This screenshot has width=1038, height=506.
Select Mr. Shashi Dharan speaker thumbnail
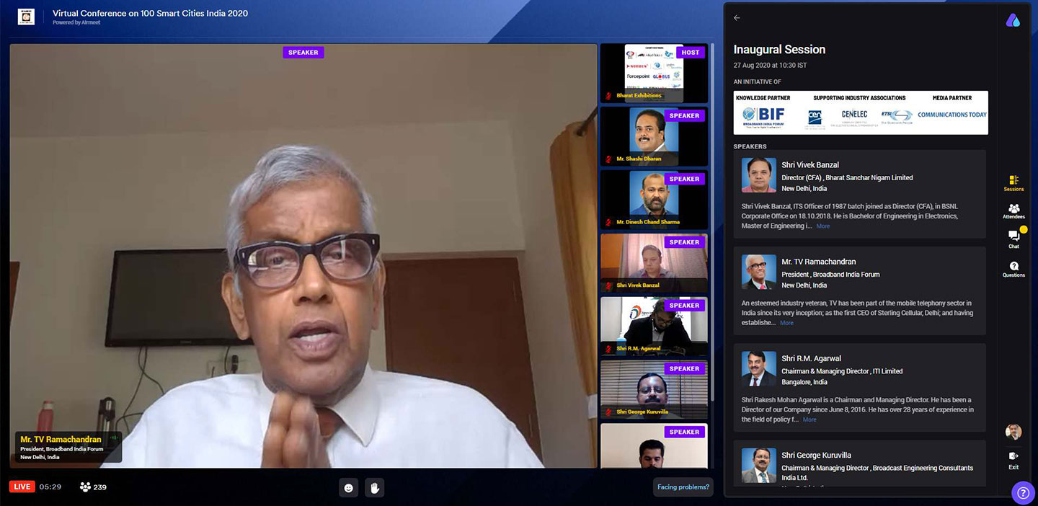click(x=654, y=137)
